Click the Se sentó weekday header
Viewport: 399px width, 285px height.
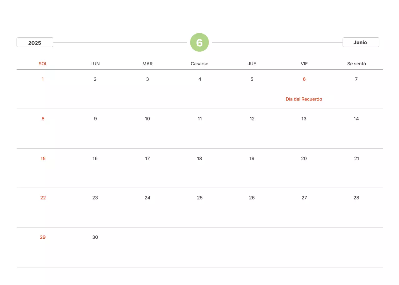click(357, 63)
